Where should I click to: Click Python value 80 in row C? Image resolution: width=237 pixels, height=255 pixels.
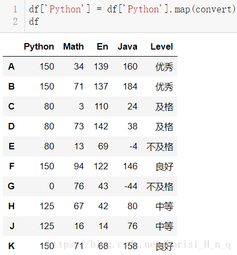[49, 106]
